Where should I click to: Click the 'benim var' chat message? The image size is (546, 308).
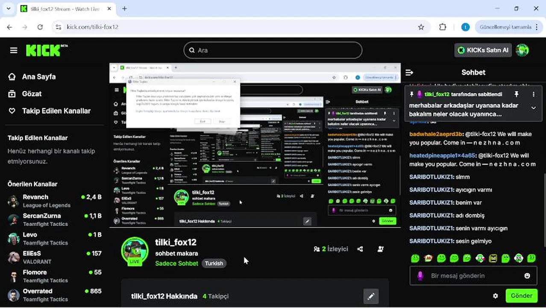pyautogui.click(x=446, y=202)
